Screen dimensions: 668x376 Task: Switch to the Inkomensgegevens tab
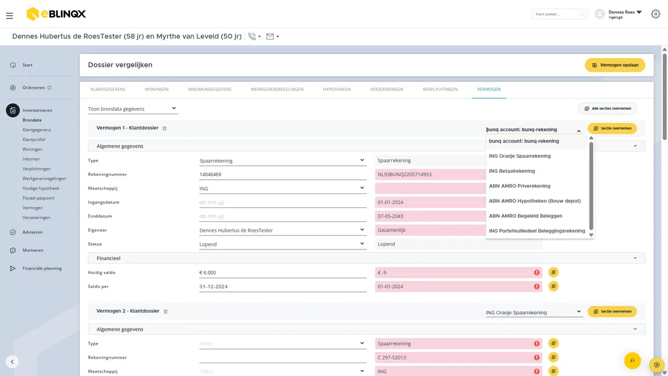[x=209, y=89]
